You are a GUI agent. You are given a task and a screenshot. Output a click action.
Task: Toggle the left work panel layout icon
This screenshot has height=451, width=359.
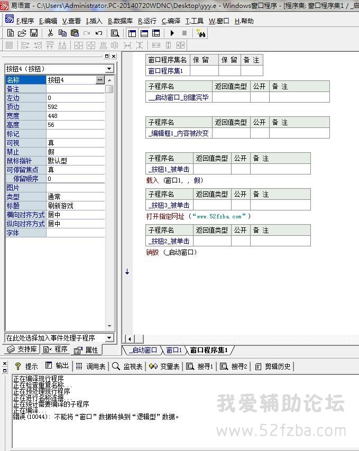[x=132, y=33]
